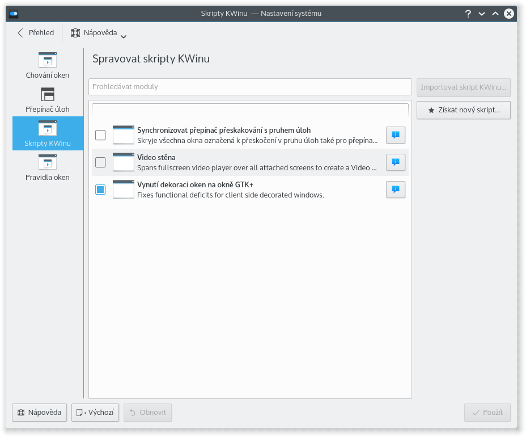
Task: Enable the Video stěna script checkbox
Action: pyautogui.click(x=100, y=162)
